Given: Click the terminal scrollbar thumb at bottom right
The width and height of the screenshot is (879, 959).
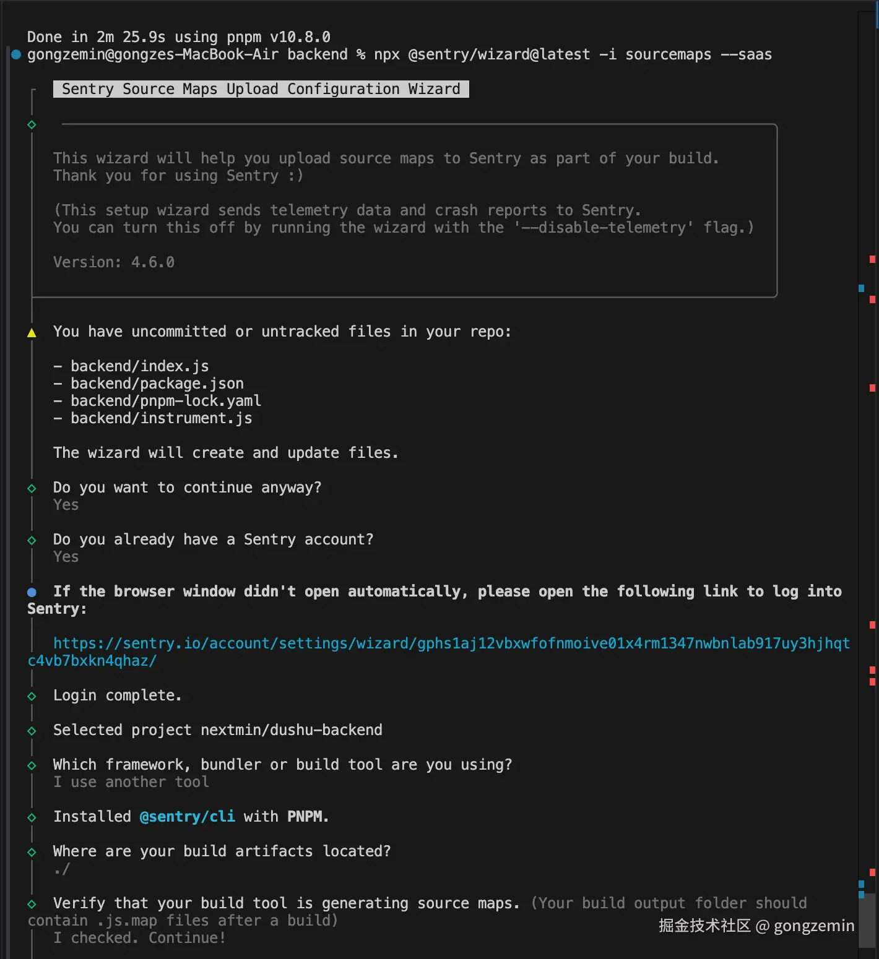Looking at the screenshot, I should (868, 920).
